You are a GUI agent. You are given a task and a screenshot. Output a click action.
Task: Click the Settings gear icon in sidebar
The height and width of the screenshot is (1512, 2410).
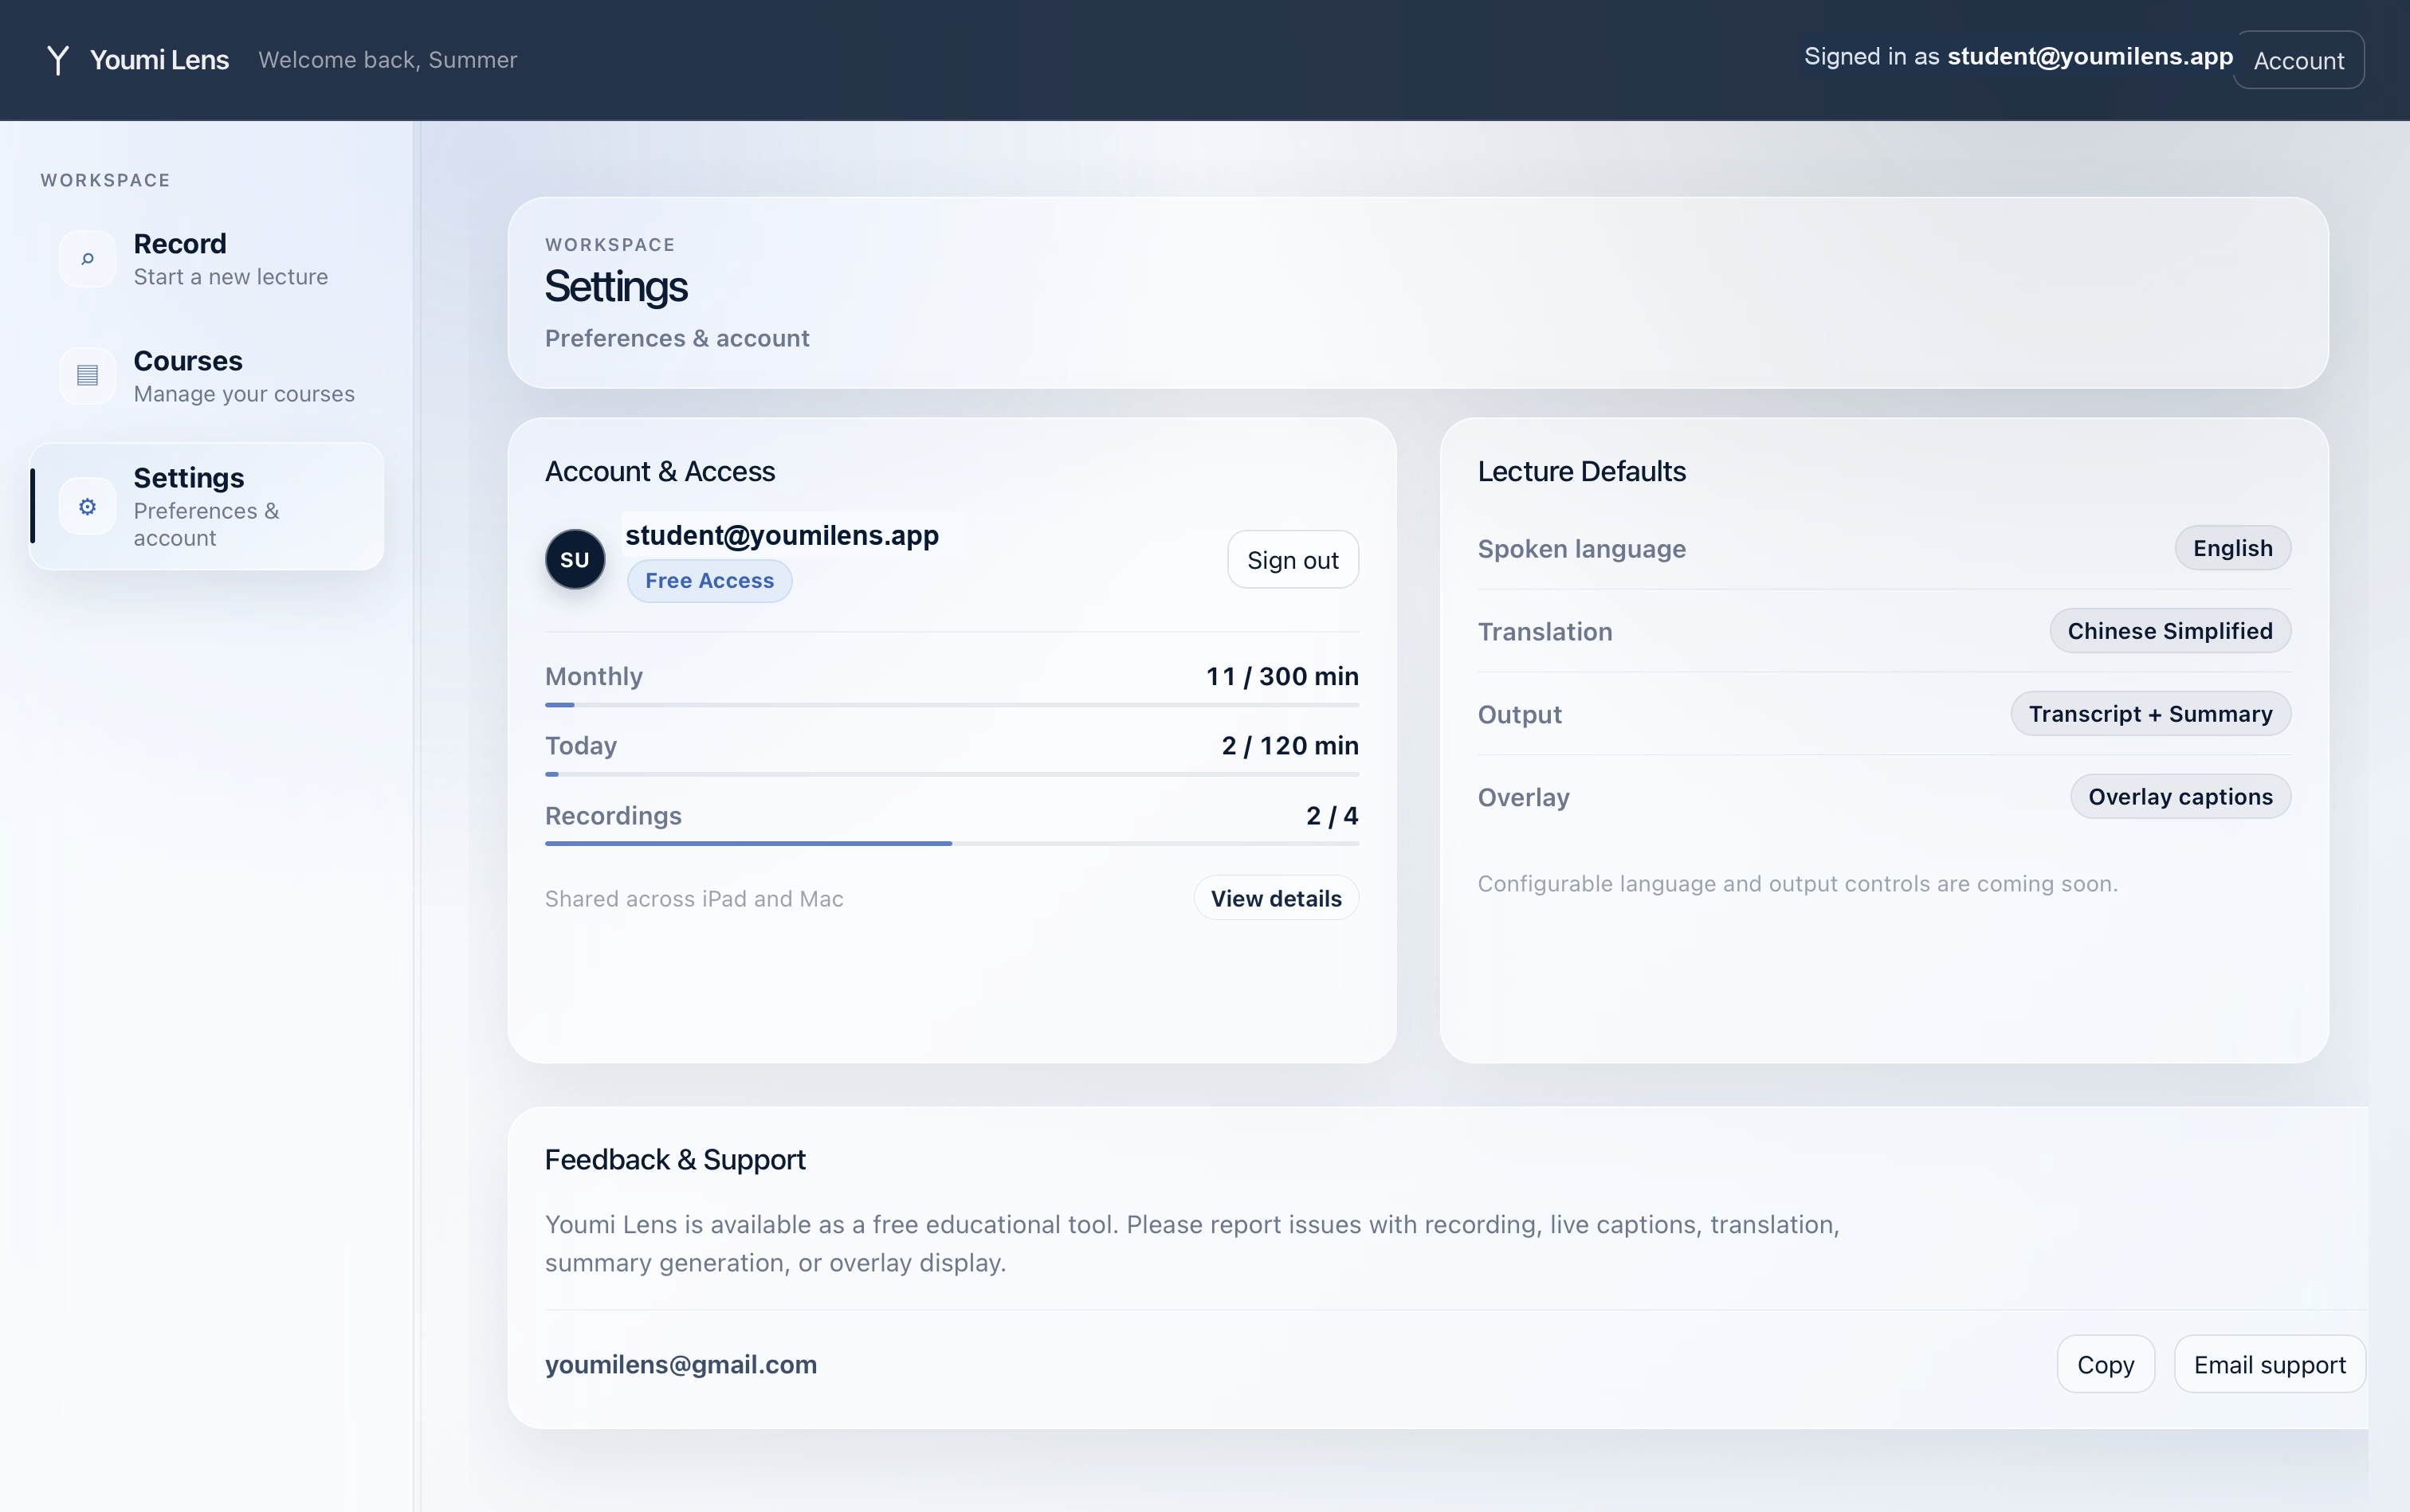click(x=88, y=507)
